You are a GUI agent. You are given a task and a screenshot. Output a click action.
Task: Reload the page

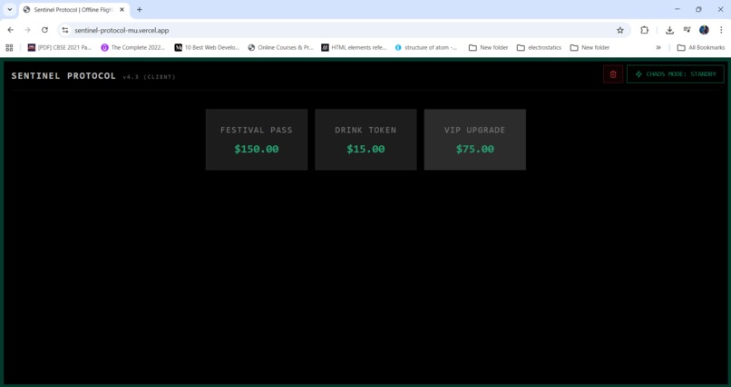[44, 30]
